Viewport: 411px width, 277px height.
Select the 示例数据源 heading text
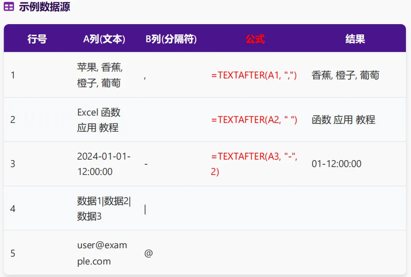[44, 6]
